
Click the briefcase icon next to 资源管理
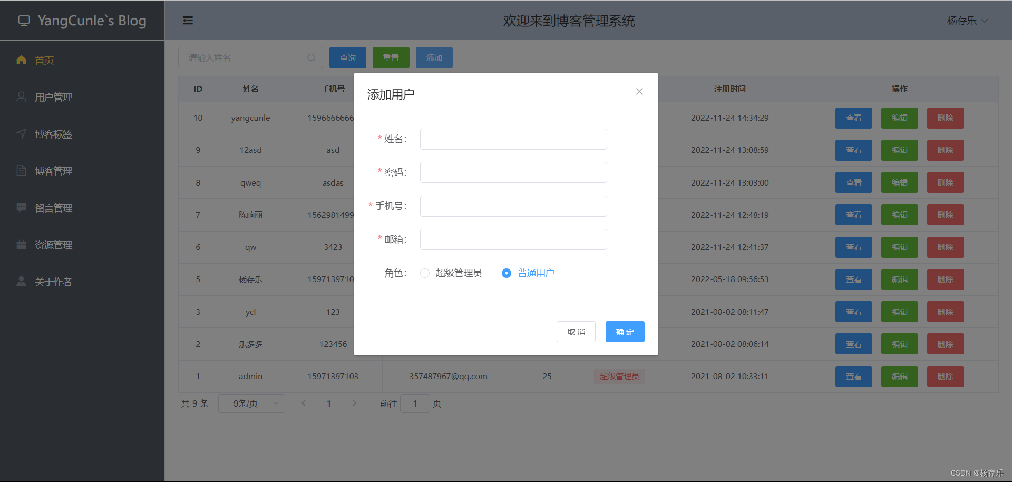[x=21, y=245]
